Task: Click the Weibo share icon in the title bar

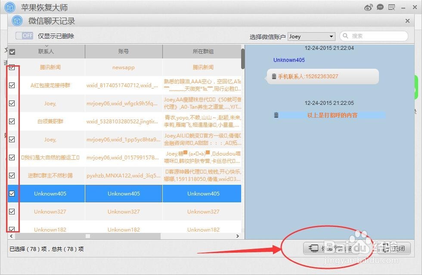Action: (x=368, y=7)
